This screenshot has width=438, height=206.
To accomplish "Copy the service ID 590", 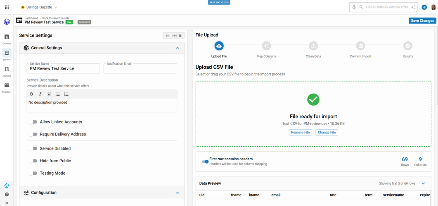I will (x=180, y=35).
